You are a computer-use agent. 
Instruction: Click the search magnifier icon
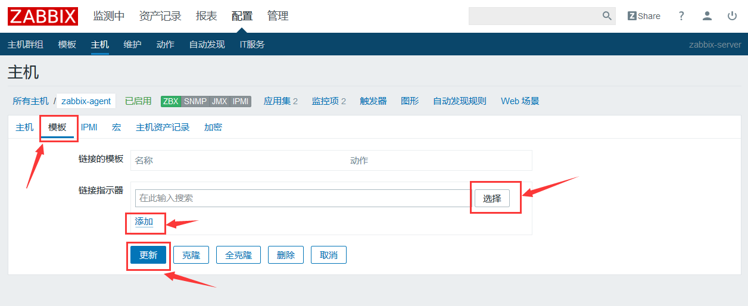click(607, 16)
